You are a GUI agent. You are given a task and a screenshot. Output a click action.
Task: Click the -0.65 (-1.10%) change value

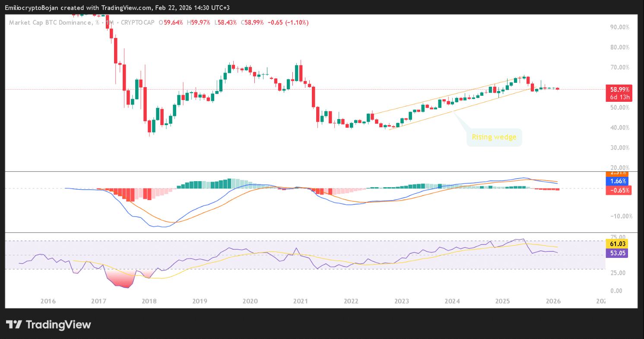(288, 22)
